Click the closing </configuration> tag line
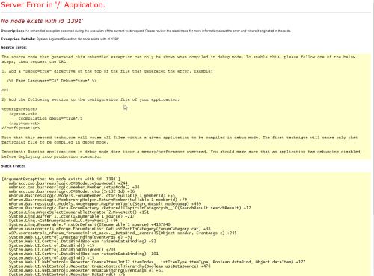This screenshot has height=276, width=374. (x=20, y=128)
